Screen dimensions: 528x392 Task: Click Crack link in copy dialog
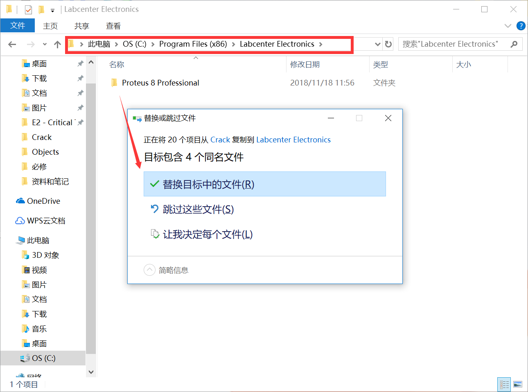click(220, 140)
